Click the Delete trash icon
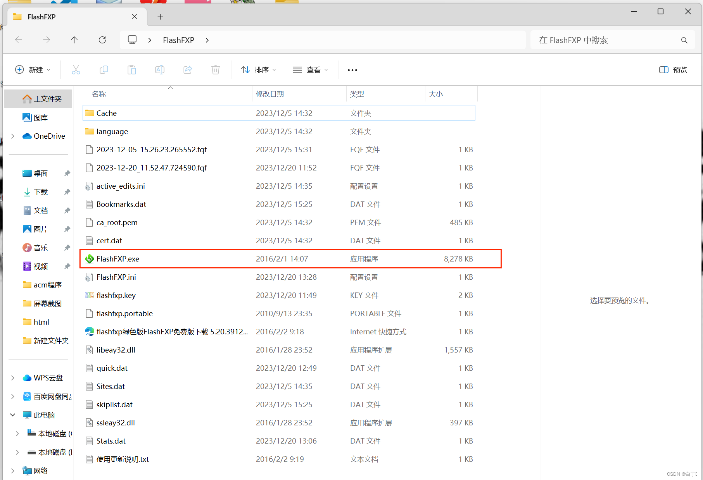This screenshot has width=703, height=480. 216,70
